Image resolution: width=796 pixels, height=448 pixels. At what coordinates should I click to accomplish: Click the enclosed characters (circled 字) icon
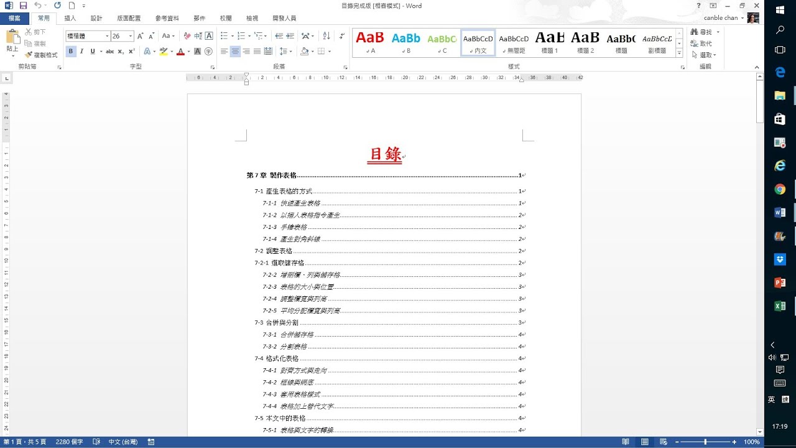click(208, 51)
